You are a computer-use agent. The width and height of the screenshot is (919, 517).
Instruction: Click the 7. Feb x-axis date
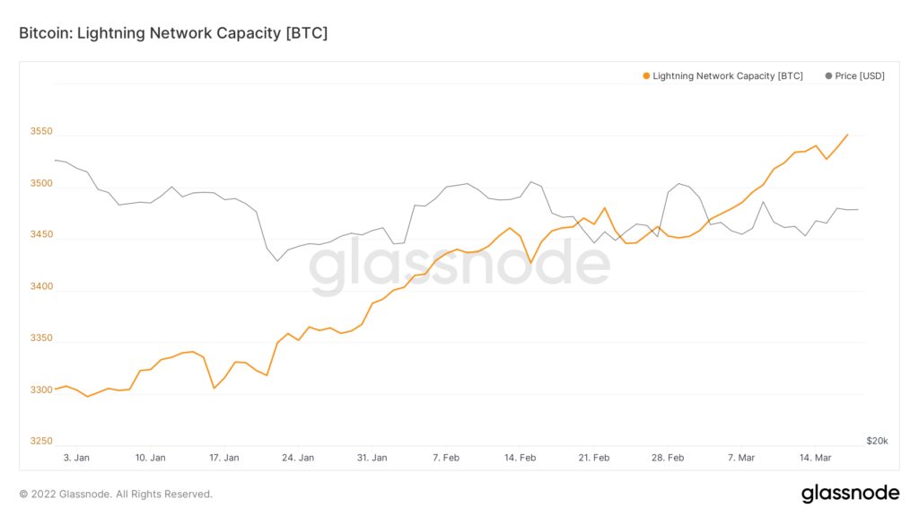446,458
